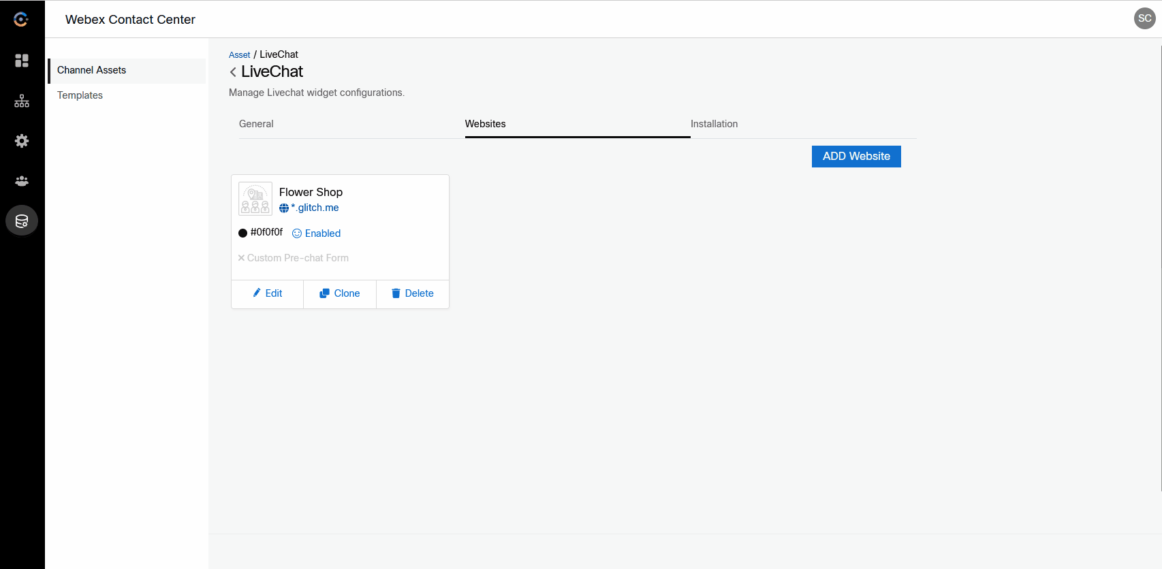Select the database assets icon in sidebar
The height and width of the screenshot is (569, 1162).
point(22,221)
